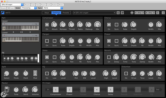The height and width of the screenshot is (98, 166).
Task: Click the Load button
Action: 33,5
